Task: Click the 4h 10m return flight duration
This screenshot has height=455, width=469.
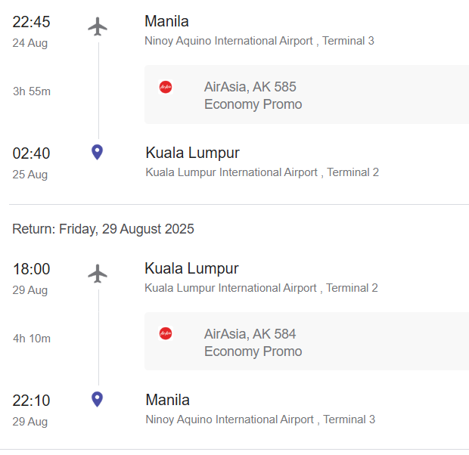Action: pyautogui.click(x=32, y=339)
